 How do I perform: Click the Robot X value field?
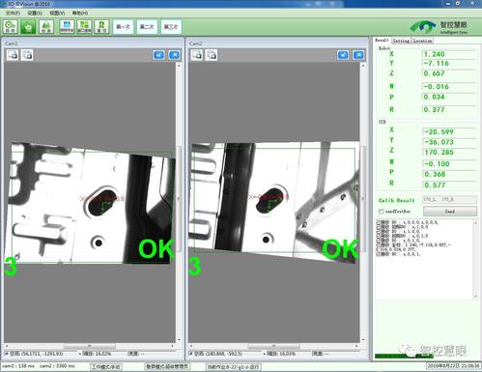click(x=448, y=54)
